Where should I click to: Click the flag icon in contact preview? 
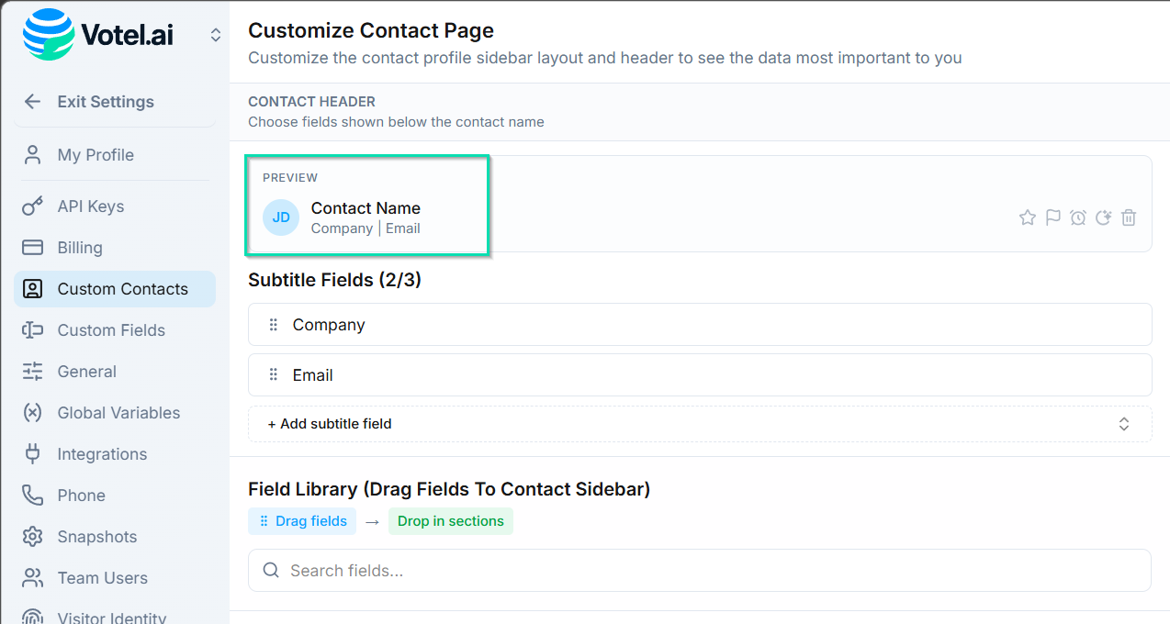coord(1052,217)
